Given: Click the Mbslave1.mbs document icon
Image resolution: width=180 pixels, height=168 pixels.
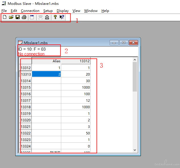Looking at the screenshot, I should [20, 42].
